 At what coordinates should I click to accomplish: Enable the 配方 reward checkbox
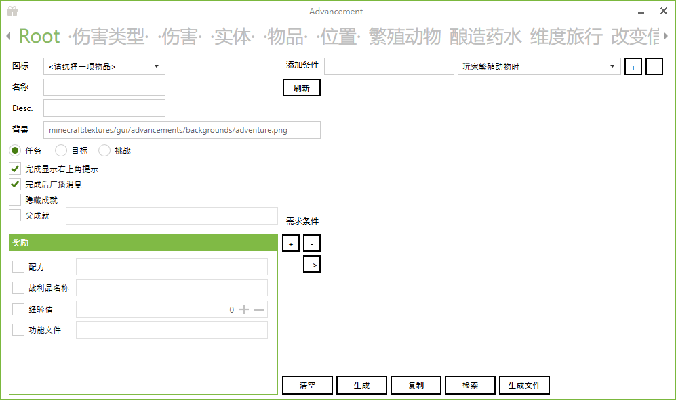coord(18,267)
